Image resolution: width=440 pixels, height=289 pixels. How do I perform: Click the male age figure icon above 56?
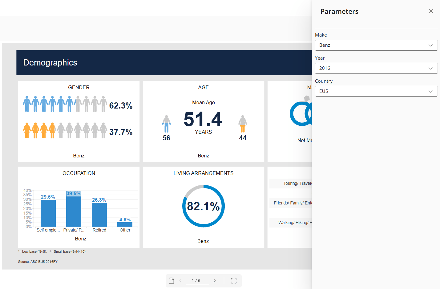(x=167, y=124)
